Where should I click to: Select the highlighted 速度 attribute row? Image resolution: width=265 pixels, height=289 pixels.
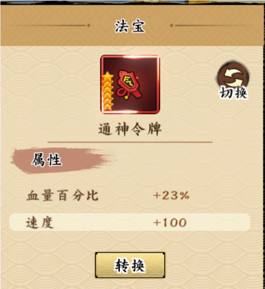tap(130, 222)
